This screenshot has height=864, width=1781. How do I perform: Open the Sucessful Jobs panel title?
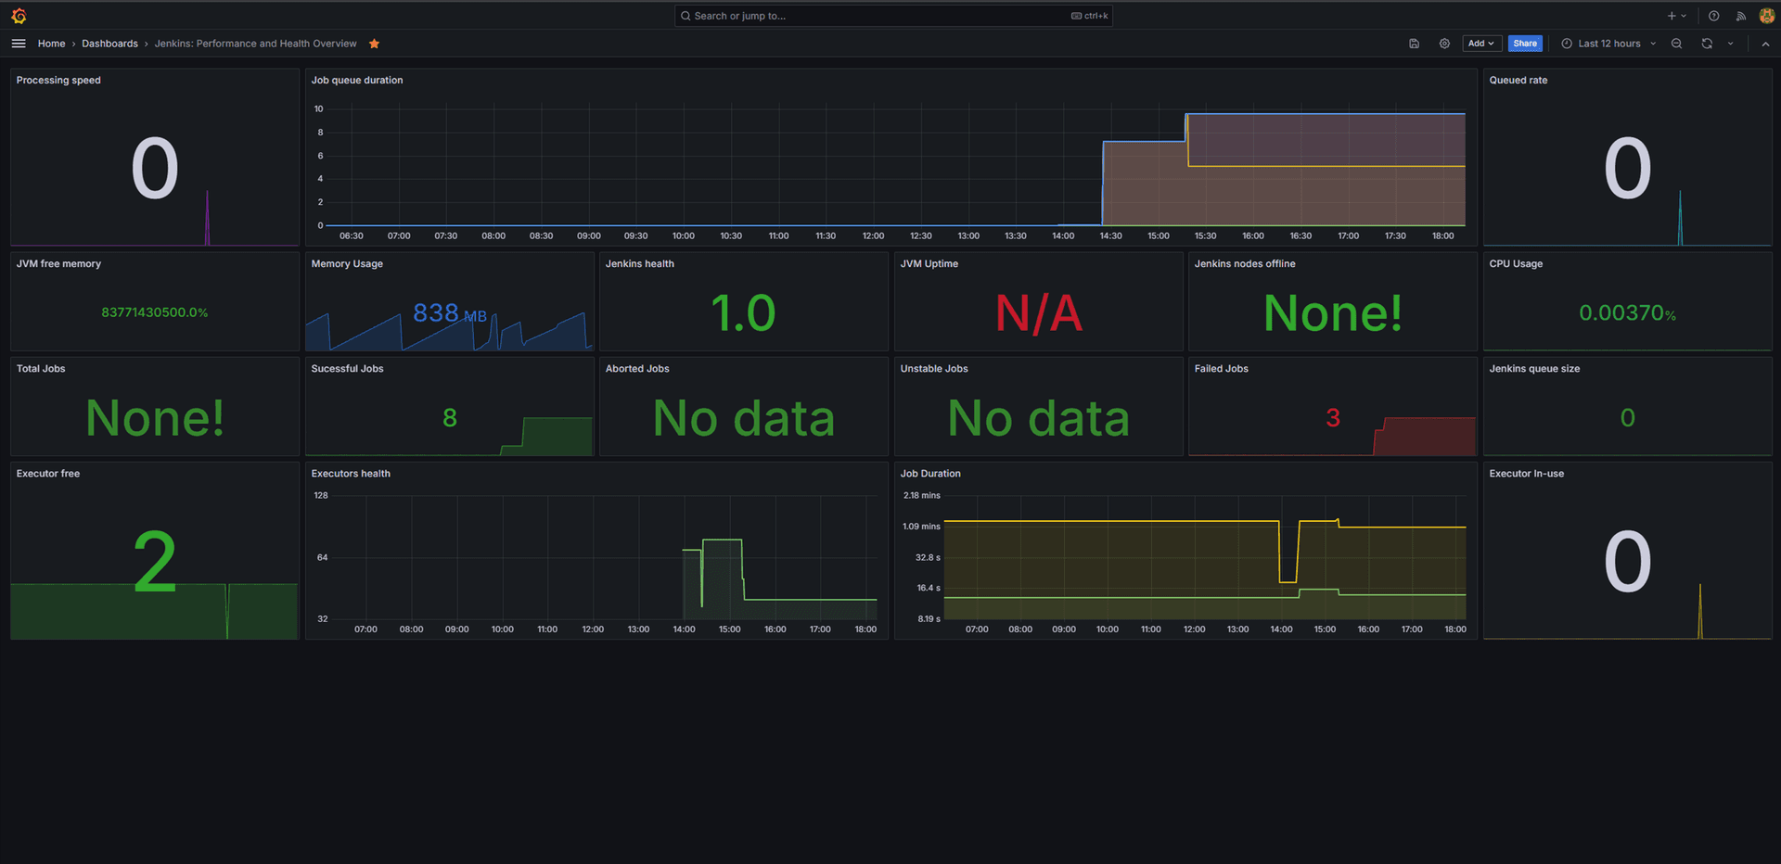click(347, 369)
